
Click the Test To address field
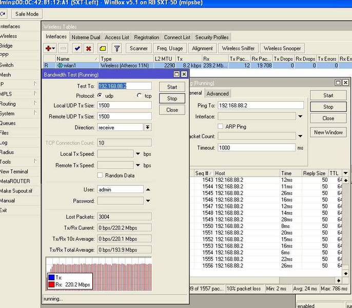click(124, 86)
